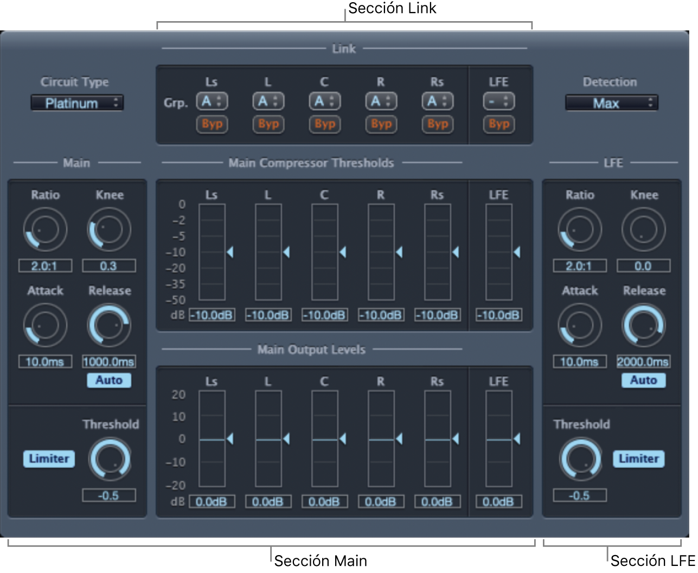698x573 pixels.
Task: Open the Circuit Type dropdown showing Platinum
Action: (x=77, y=103)
